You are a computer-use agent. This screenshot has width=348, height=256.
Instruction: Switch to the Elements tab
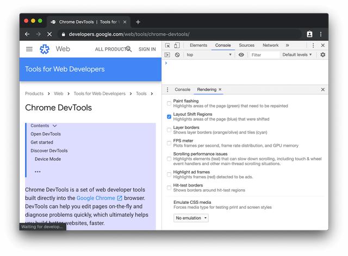point(198,45)
